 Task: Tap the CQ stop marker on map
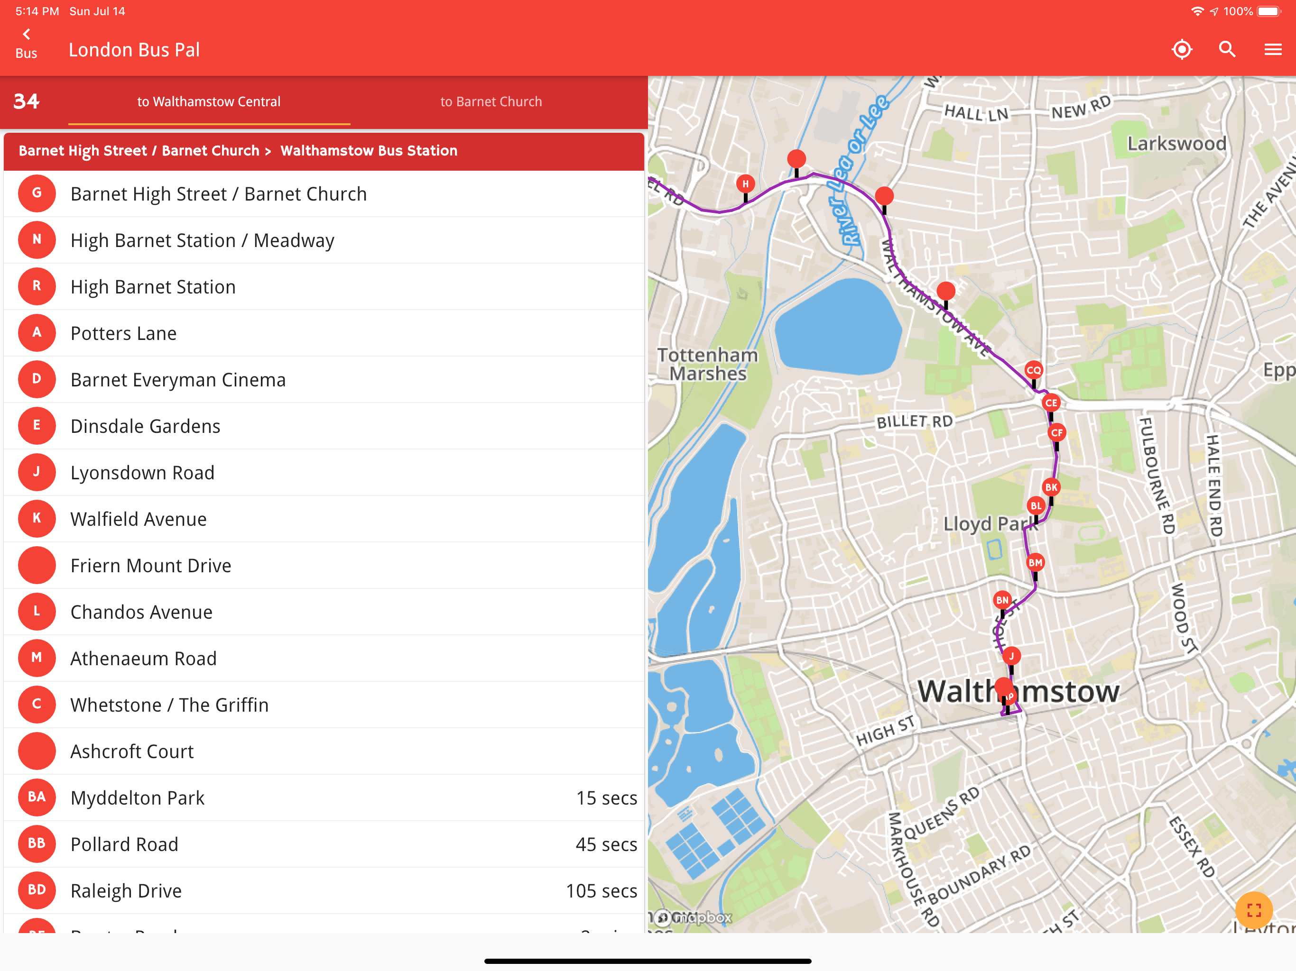tap(1034, 370)
